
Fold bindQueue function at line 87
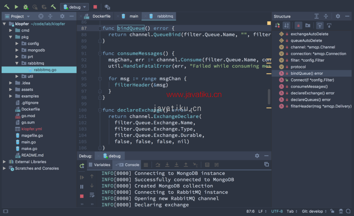pyautogui.click(x=100, y=28)
